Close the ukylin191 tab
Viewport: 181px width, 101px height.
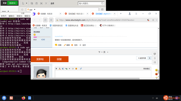[115, 14]
